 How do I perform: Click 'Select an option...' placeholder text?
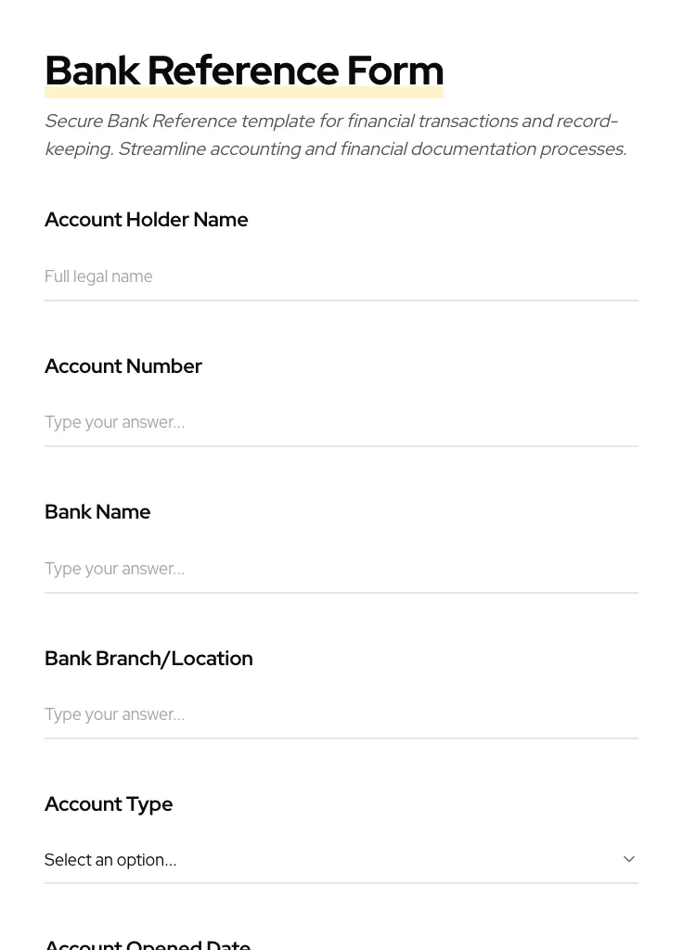pos(110,859)
